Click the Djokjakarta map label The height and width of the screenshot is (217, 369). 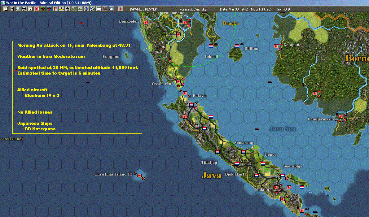pyautogui.click(x=235, y=174)
